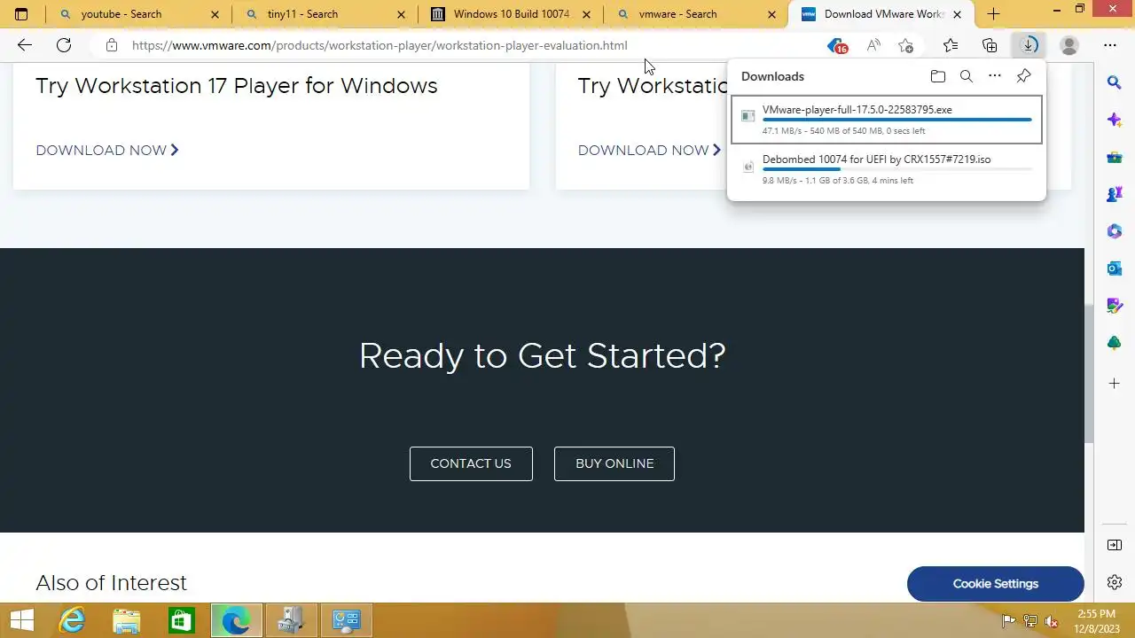This screenshot has height=638, width=1135.
Task: Click the Debombed iso download progress bar
Action: pos(897,169)
